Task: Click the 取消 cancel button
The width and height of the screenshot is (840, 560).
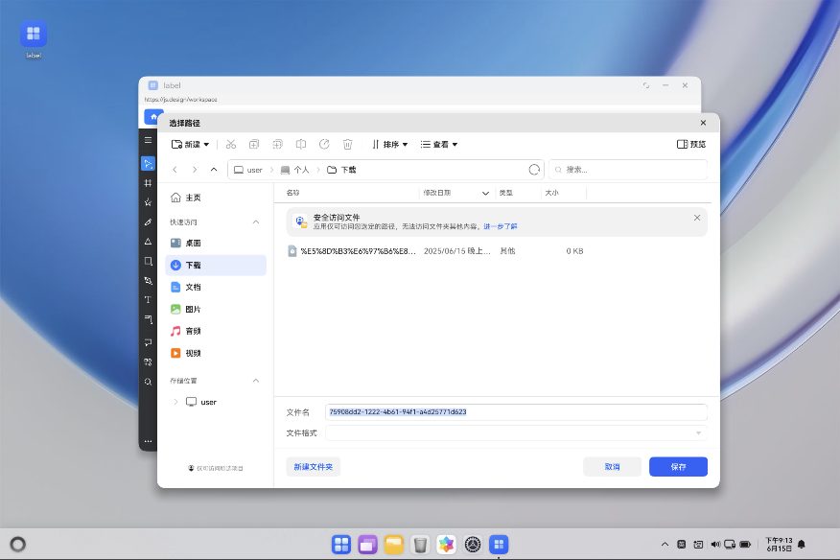Action: [613, 467]
